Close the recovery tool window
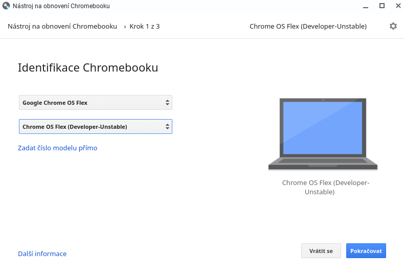Image resolution: width=404 pixels, height=275 pixels. click(398, 6)
